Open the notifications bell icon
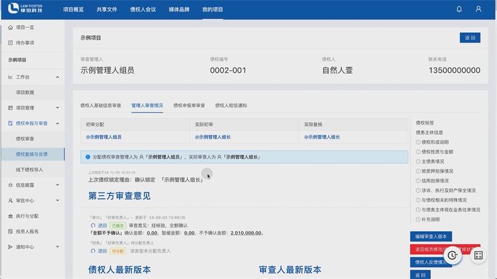This screenshot has height=279, width=497. 459,9
